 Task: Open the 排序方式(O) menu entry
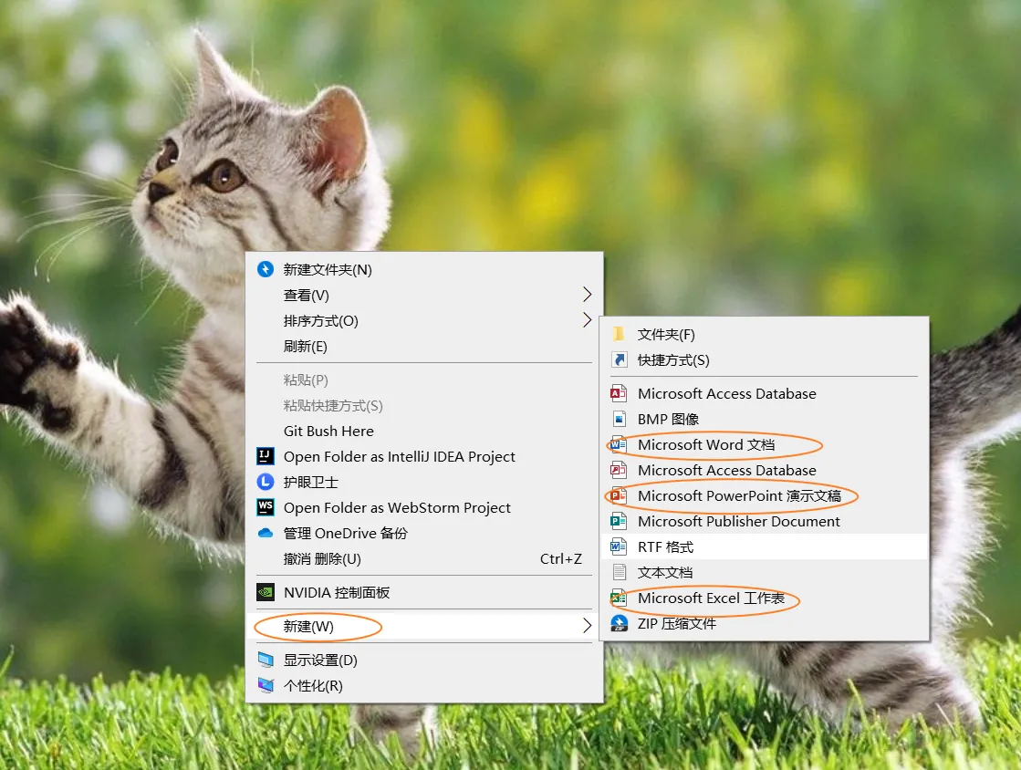tap(424, 320)
